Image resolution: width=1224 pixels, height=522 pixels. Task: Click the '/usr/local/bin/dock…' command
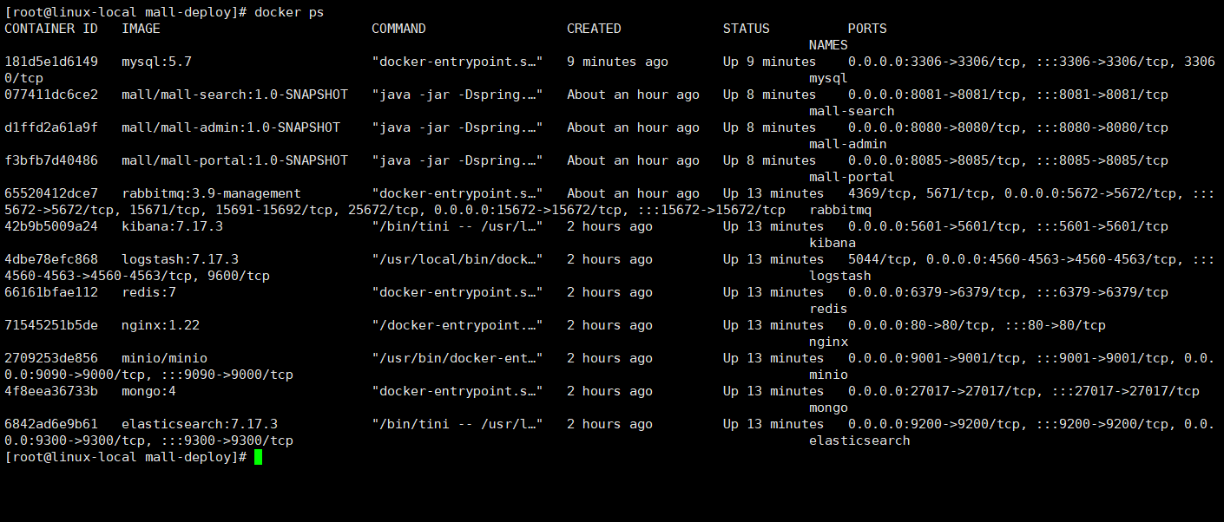pyautogui.click(x=457, y=259)
